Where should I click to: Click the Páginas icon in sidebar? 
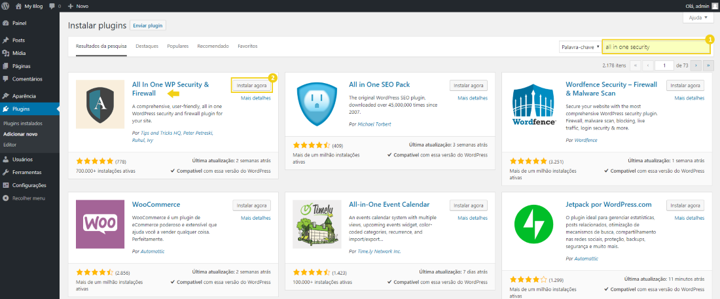click(5, 65)
